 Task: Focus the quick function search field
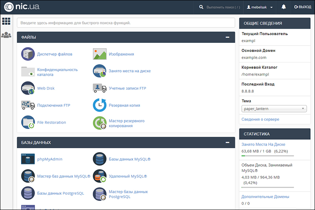(126, 23)
